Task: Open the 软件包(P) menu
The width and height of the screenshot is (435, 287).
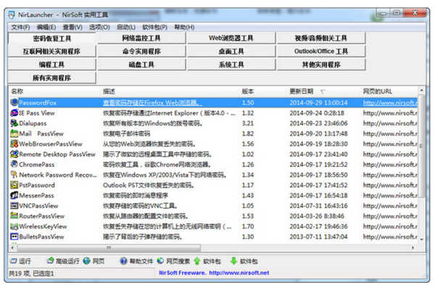Action: (x=155, y=27)
